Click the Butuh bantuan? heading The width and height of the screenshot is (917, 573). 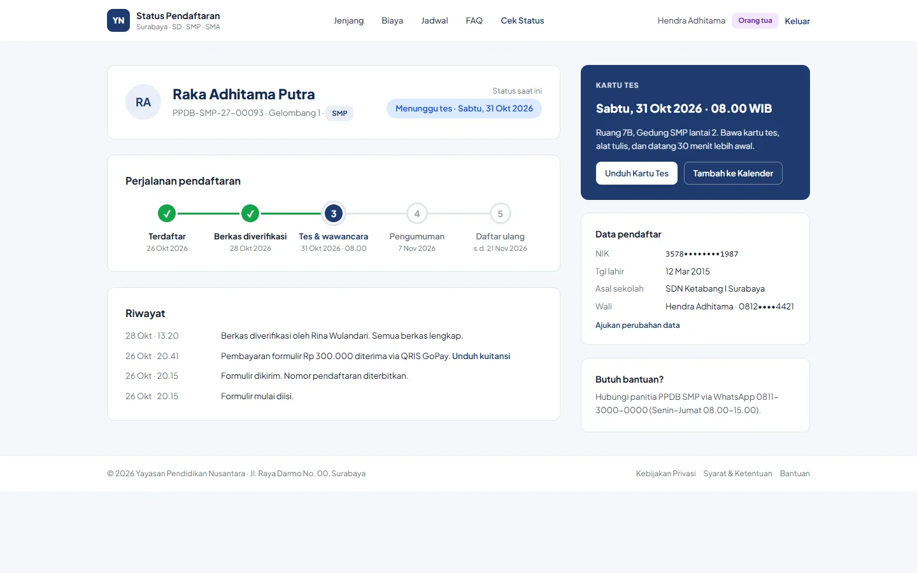[629, 379]
